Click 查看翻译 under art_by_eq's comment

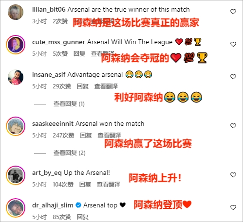tap(109, 185)
